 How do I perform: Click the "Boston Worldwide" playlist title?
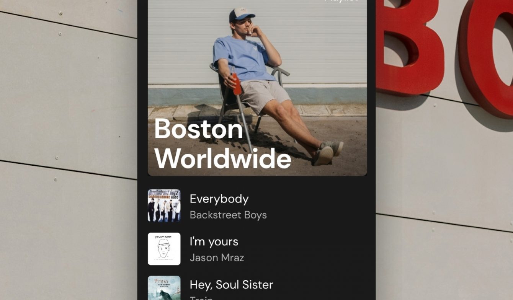pos(223,143)
